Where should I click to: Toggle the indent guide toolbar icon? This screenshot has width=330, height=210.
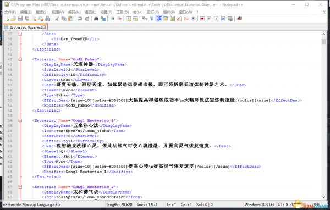pyautogui.click(x=159, y=19)
